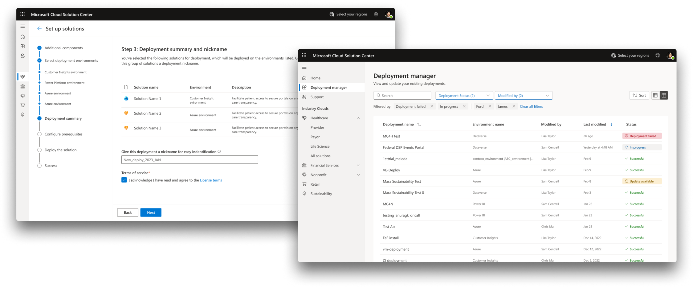Click Update available status badge

[x=642, y=181]
